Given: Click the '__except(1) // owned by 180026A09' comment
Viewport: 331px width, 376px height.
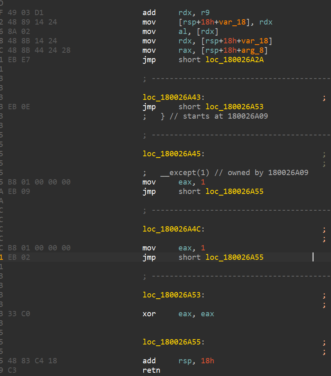Looking at the screenshot, I should [234, 173].
